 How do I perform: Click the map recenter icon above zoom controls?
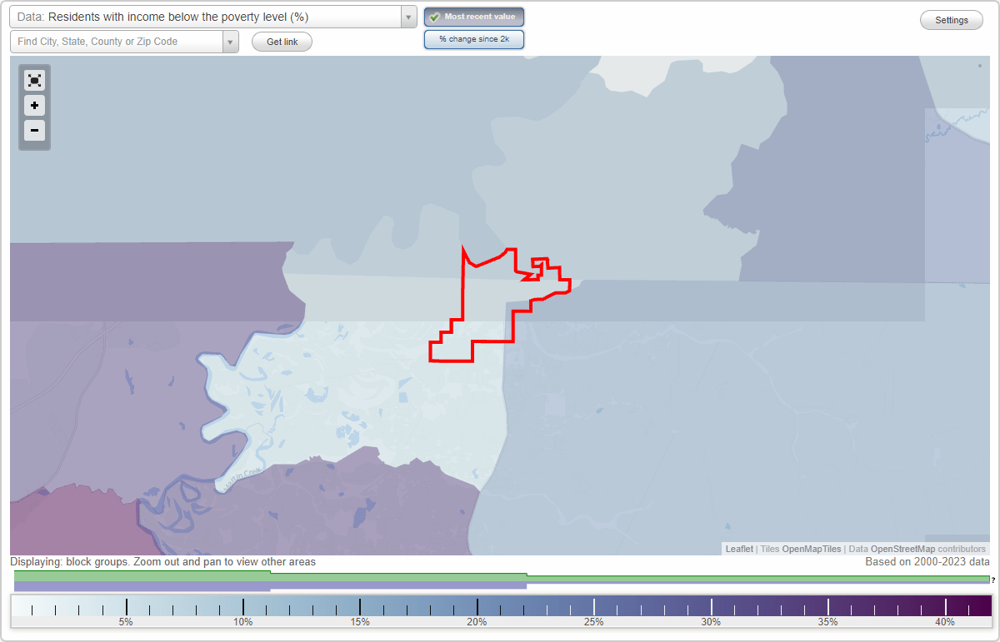34,80
